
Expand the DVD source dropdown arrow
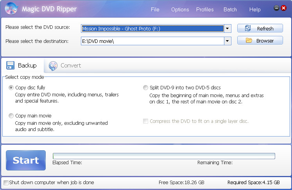coord(228,28)
